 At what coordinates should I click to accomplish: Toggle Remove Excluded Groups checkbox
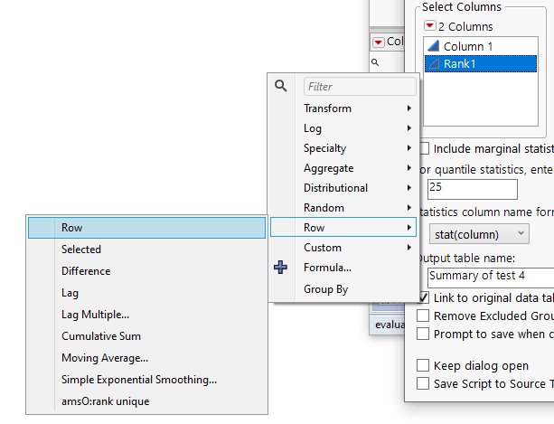point(423,316)
